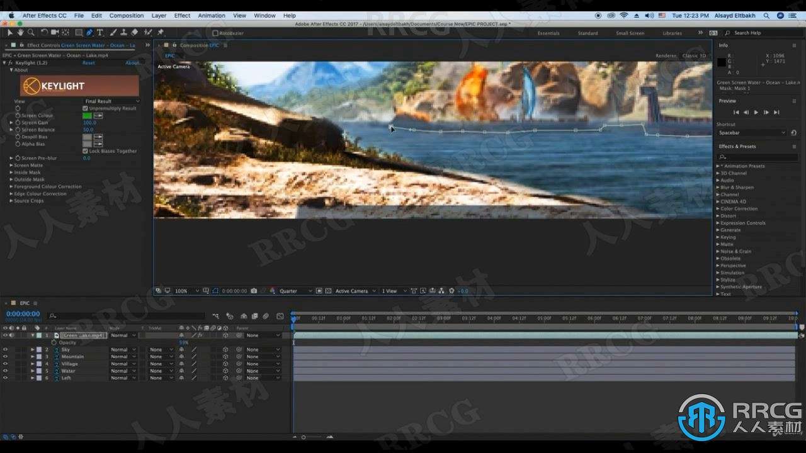Select the Puppet Pin tool

pyautogui.click(x=161, y=32)
